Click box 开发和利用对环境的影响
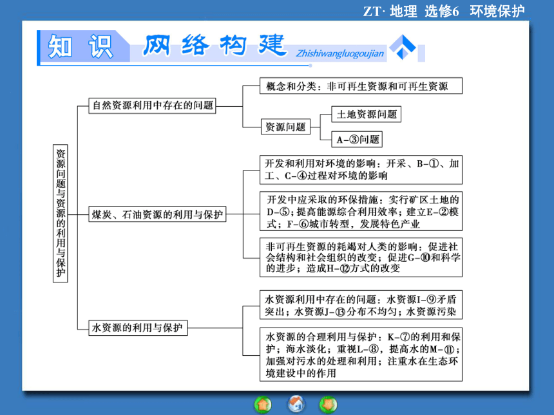This screenshot has width=554, height=415. point(361,170)
